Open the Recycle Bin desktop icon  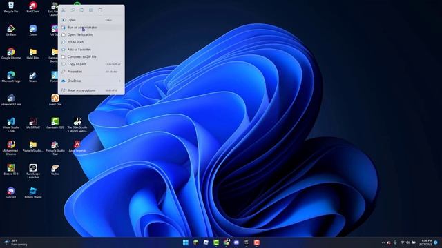tap(11, 7)
